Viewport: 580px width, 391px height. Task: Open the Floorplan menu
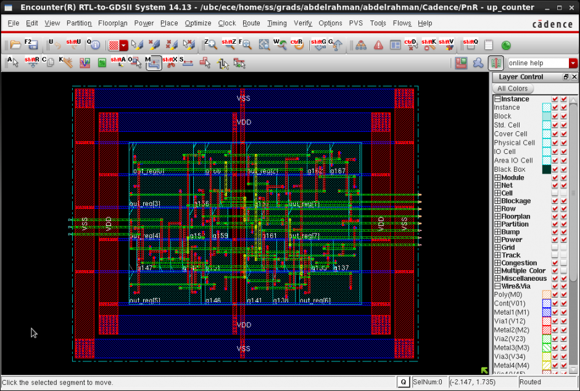point(112,23)
